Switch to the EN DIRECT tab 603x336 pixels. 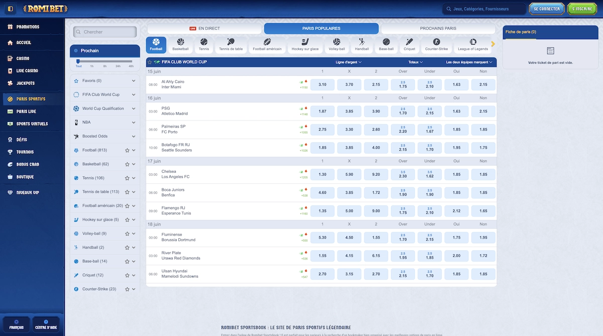pyautogui.click(x=204, y=28)
